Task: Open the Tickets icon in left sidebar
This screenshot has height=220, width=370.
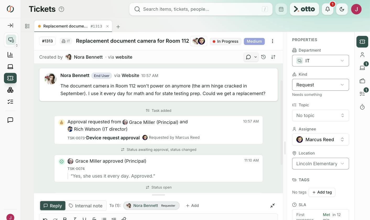Action: (x=10, y=78)
